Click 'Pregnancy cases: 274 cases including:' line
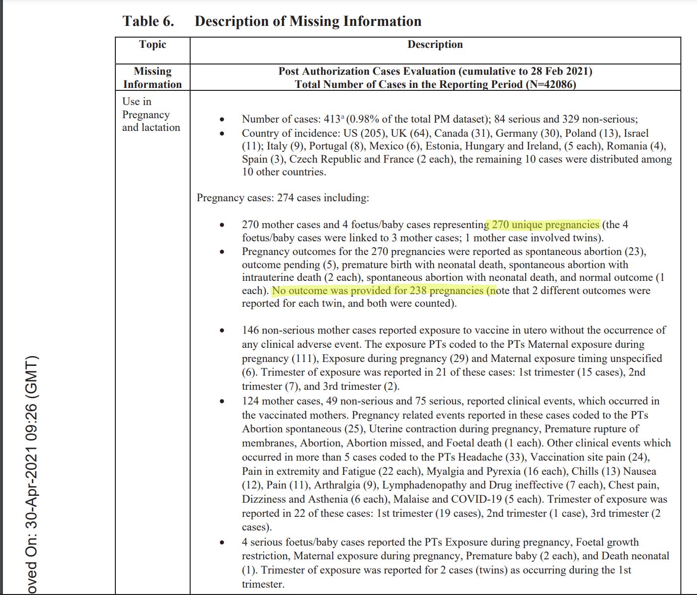Viewport: 697px width, 595px height. (x=283, y=198)
